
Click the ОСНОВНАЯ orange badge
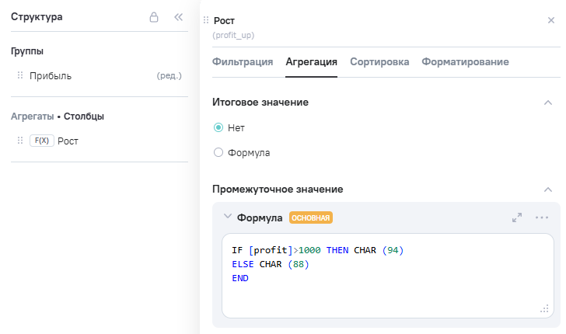pos(311,218)
